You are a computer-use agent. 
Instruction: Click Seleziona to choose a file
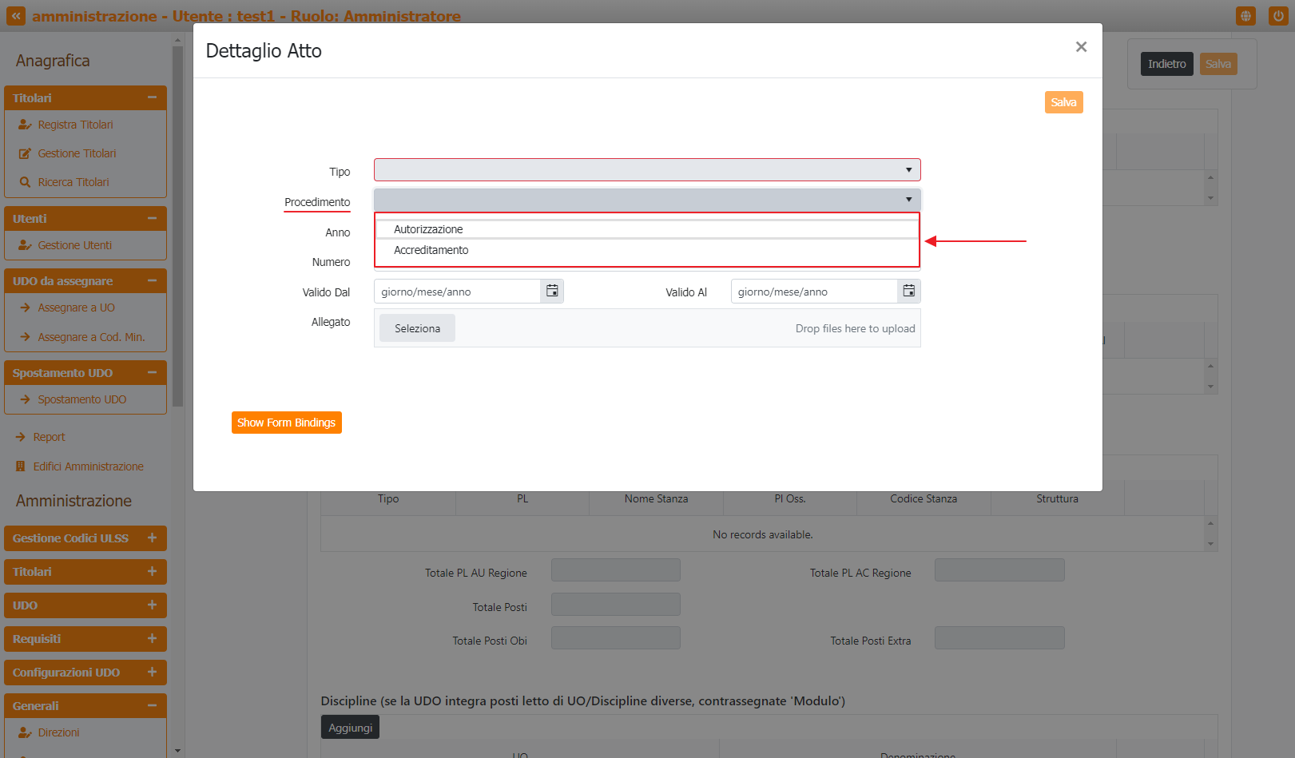[417, 328]
